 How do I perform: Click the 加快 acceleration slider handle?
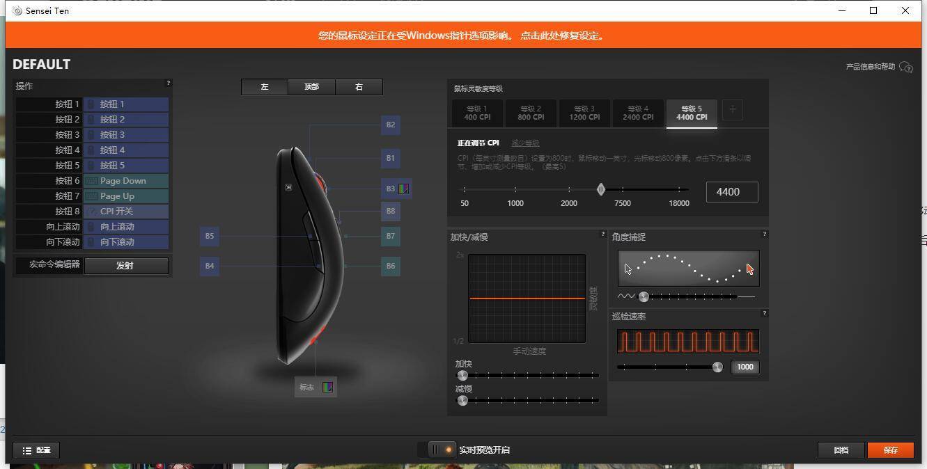(462, 375)
